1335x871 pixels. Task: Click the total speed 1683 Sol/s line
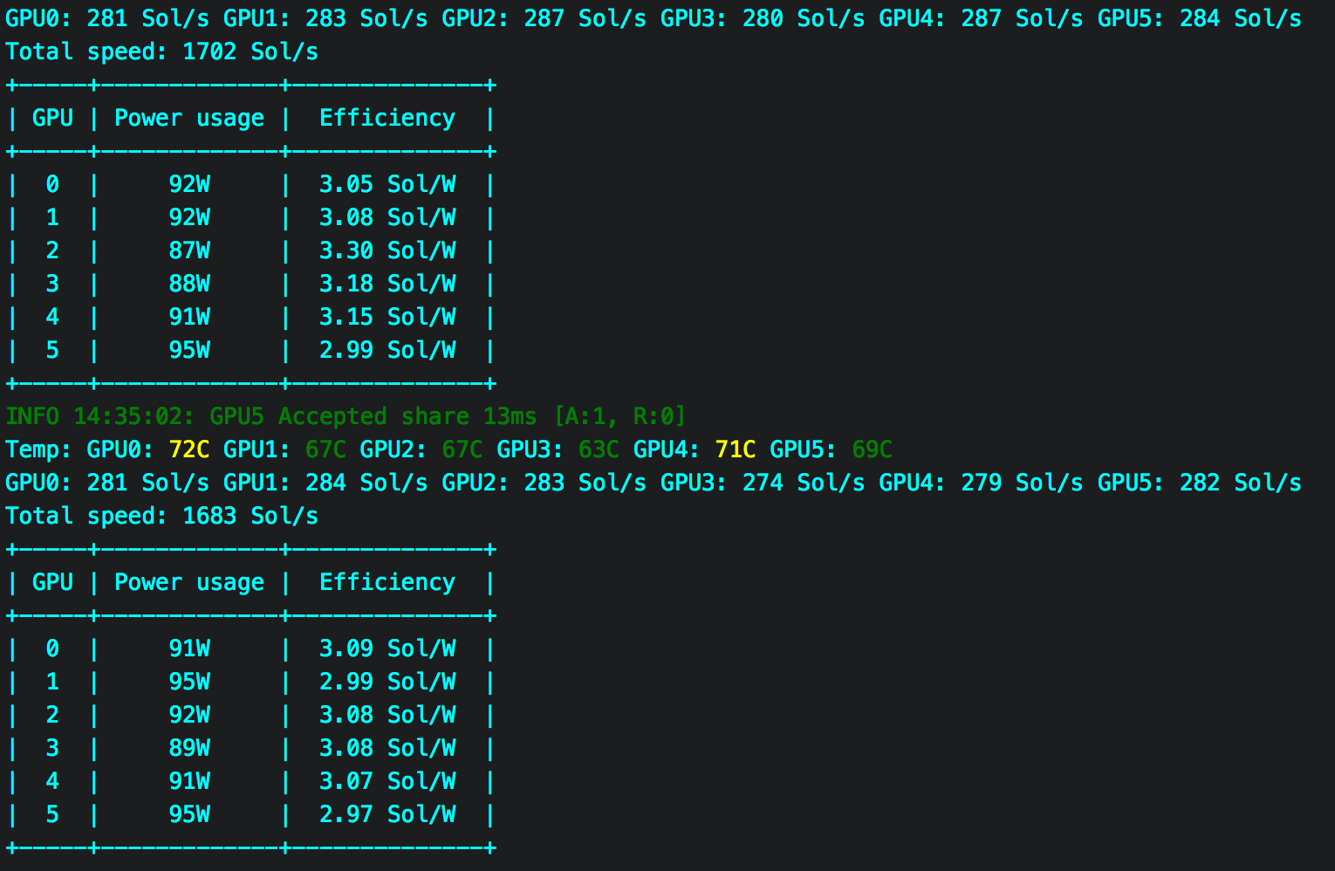point(161,516)
